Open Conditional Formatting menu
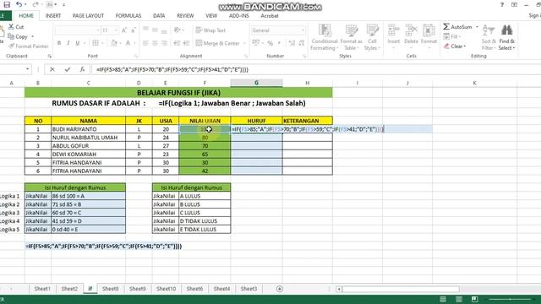 (325, 37)
